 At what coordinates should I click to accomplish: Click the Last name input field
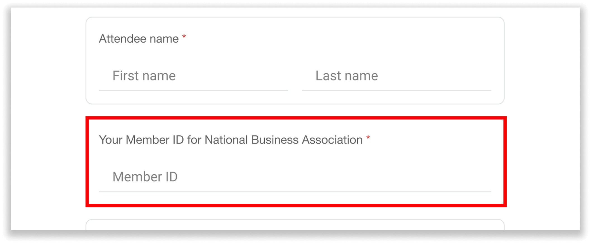[x=396, y=76]
